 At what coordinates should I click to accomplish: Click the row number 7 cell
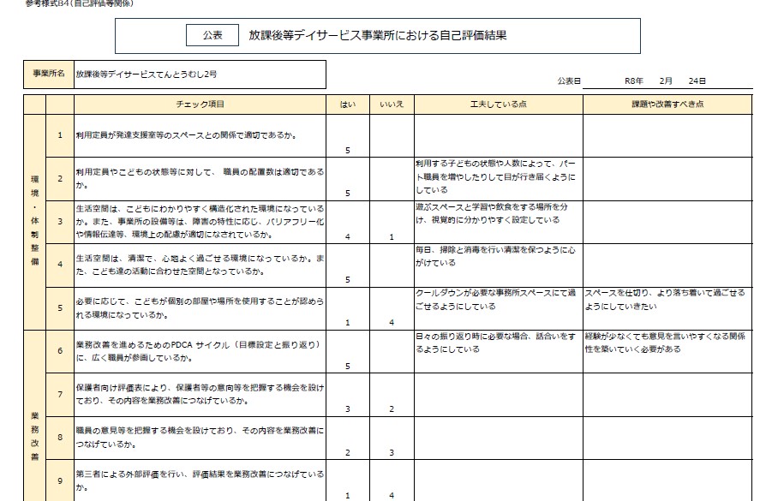(x=60, y=394)
